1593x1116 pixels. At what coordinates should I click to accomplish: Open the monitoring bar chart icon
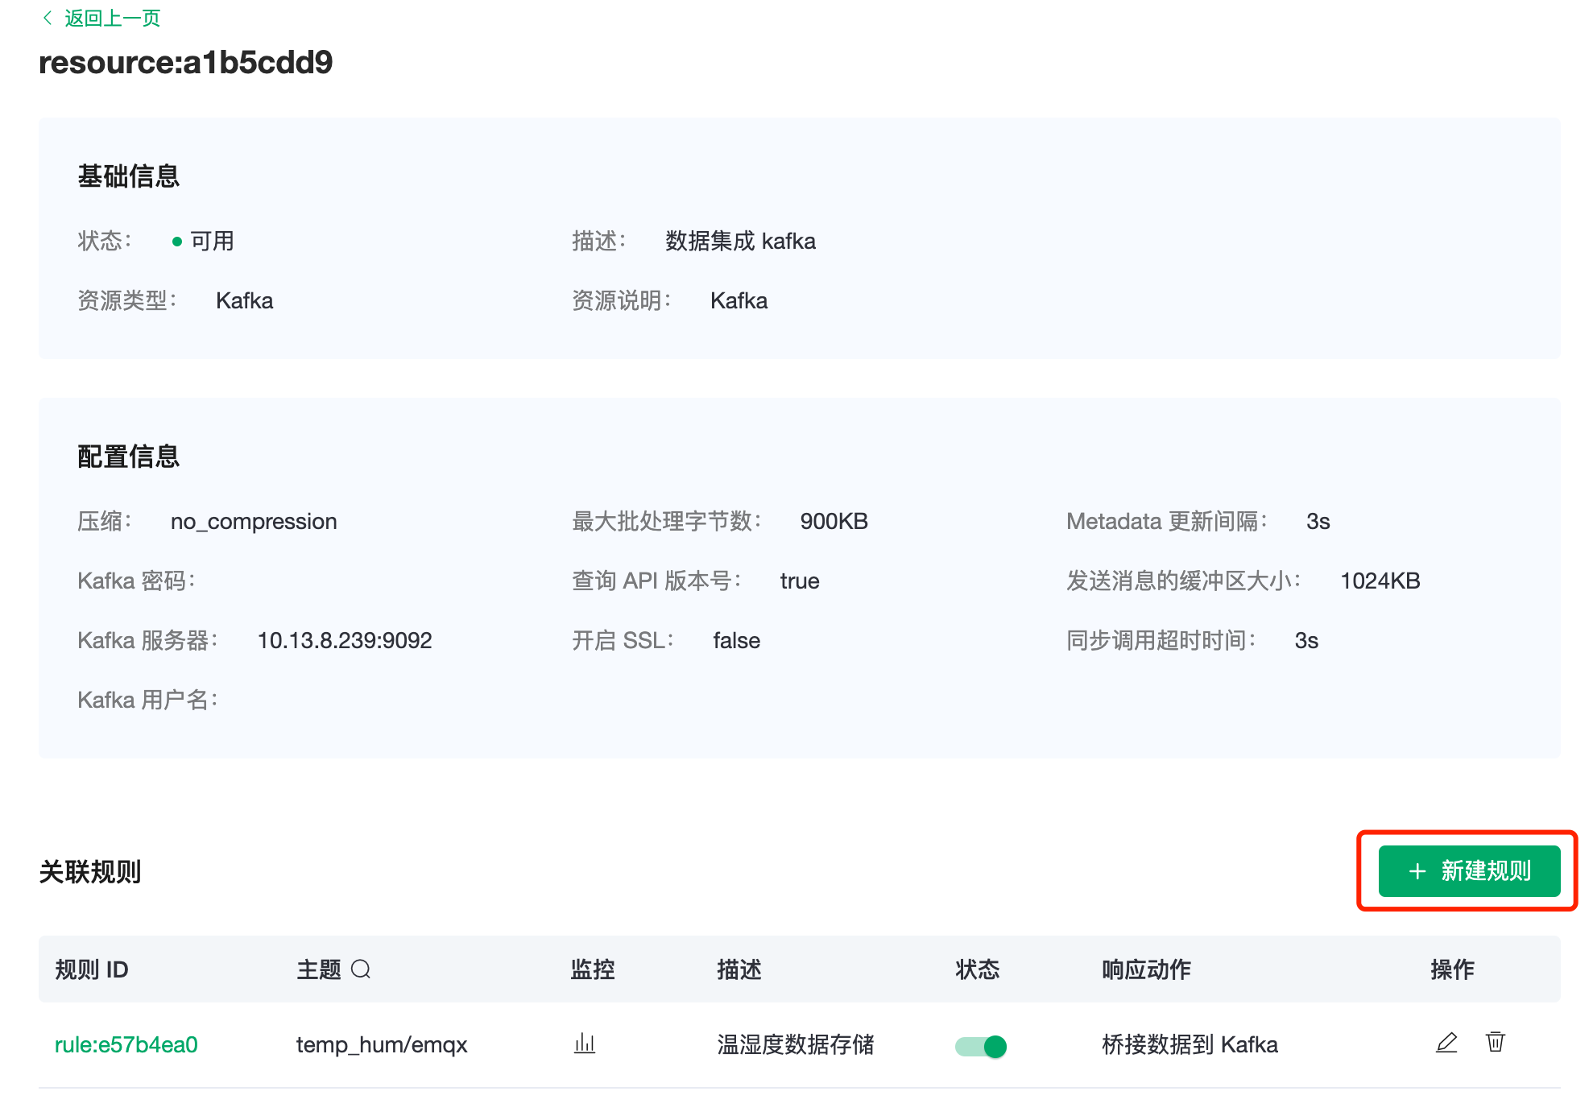[x=585, y=1044]
